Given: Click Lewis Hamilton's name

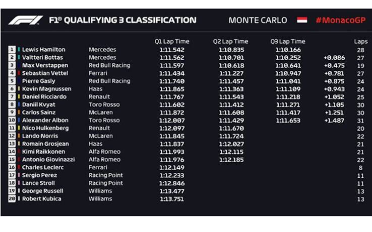Looking at the screenshot, I should click(44, 50).
